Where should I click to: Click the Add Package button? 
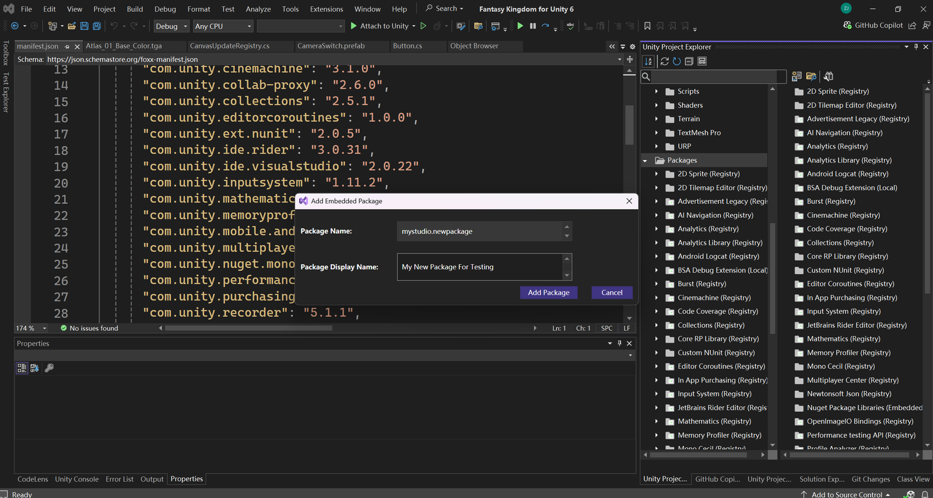click(548, 292)
